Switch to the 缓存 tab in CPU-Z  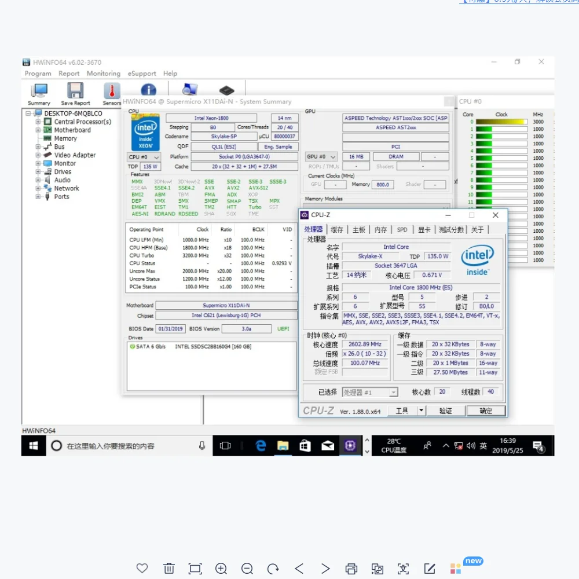(337, 230)
